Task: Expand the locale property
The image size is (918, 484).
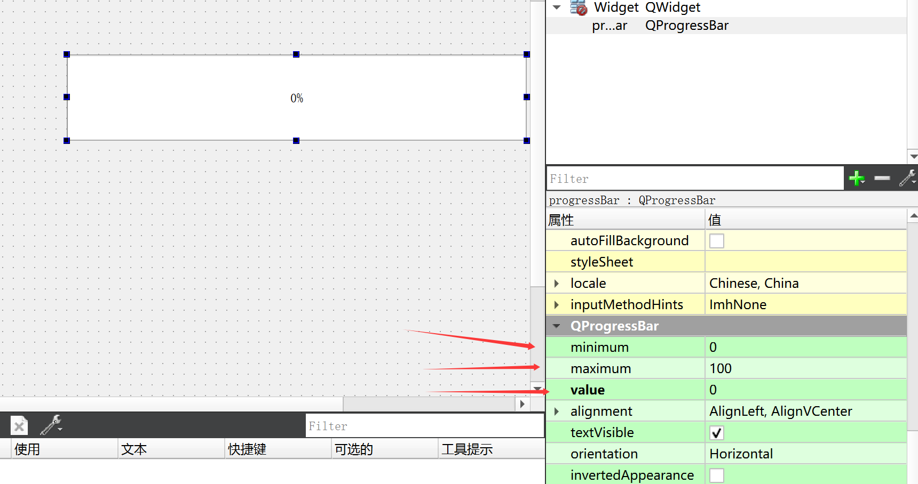Action: pyautogui.click(x=557, y=283)
